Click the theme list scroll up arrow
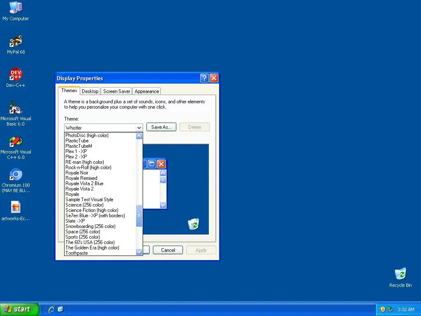 (x=139, y=136)
